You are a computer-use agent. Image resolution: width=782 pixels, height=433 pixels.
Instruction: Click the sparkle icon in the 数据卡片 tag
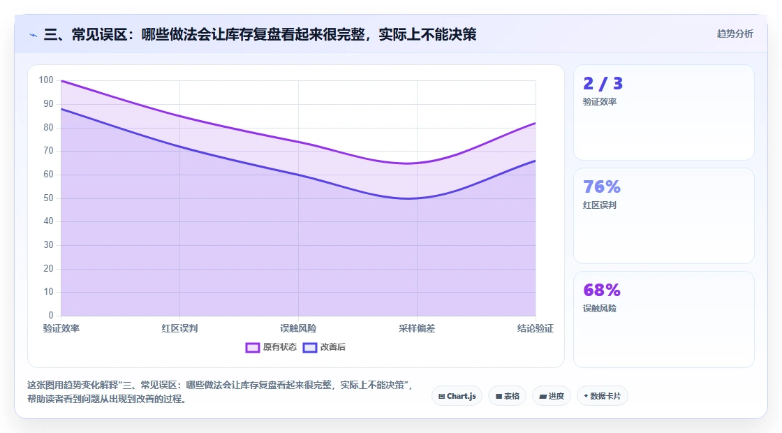coord(586,396)
